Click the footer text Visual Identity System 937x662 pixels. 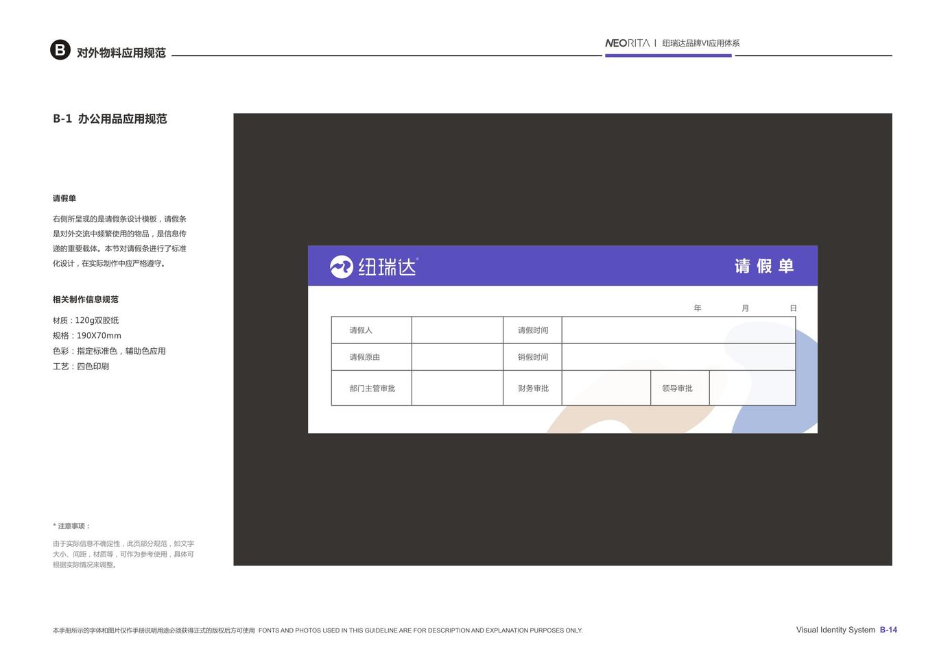point(835,630)
